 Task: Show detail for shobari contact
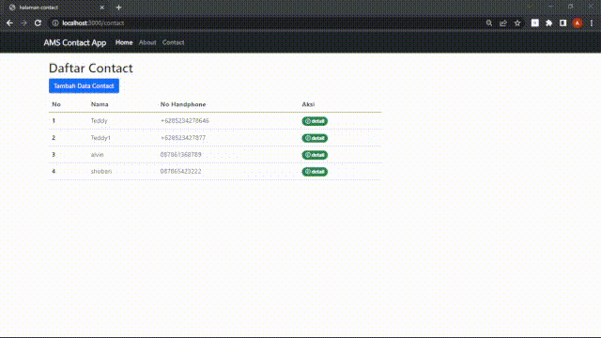pos(315,172)
